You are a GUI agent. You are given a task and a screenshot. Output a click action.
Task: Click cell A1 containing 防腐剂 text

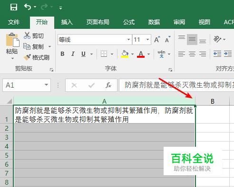(x=105, y=114)
